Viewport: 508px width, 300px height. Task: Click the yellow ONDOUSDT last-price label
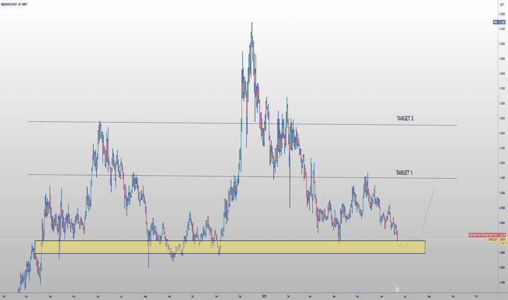point(497,239)
